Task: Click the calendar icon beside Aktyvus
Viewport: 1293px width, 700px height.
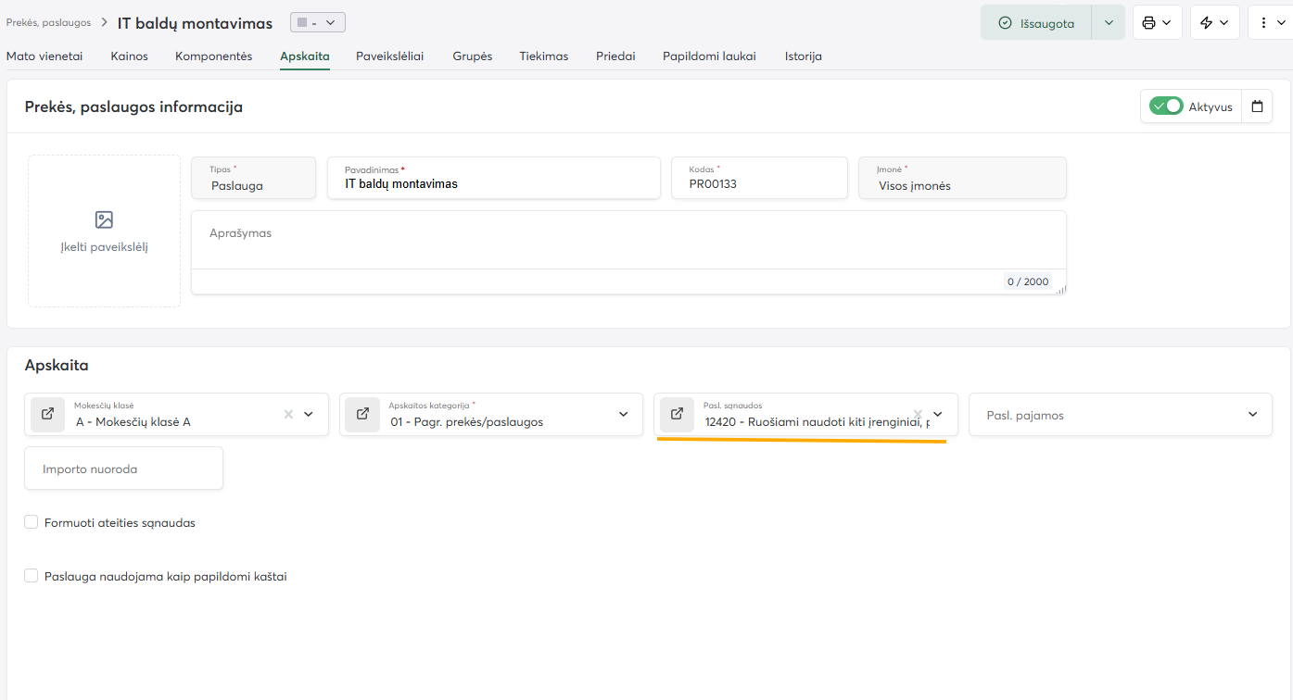Action: coord(1257,106)
